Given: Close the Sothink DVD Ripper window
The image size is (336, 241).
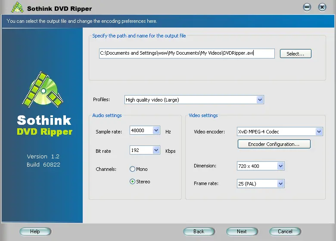Looking at the screenshot, I should tap(322, 7).
